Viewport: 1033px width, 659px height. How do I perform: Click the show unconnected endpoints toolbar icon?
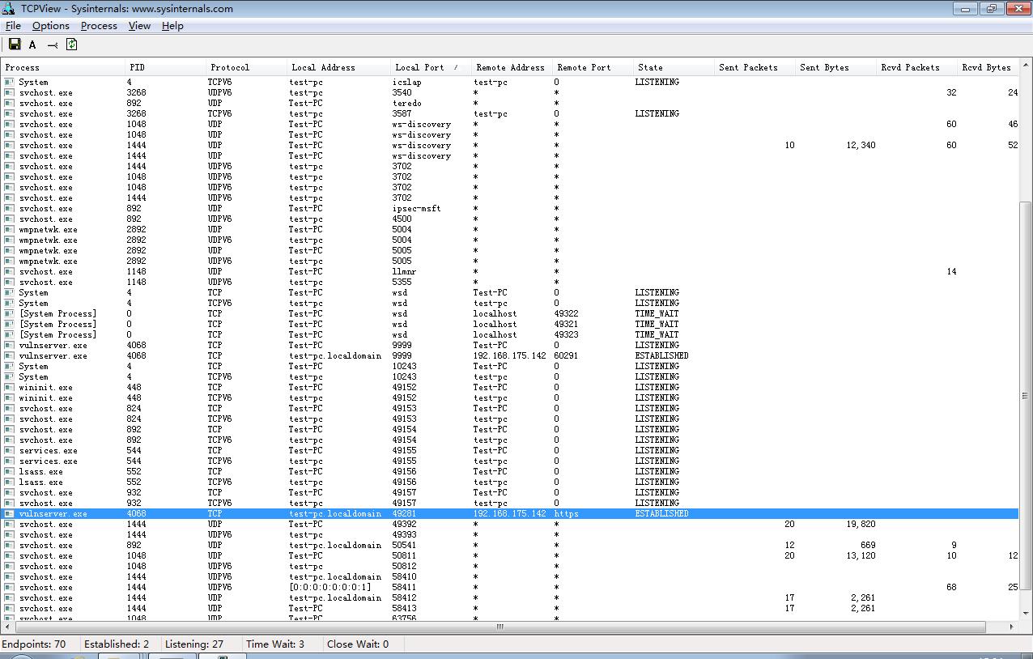53,45
